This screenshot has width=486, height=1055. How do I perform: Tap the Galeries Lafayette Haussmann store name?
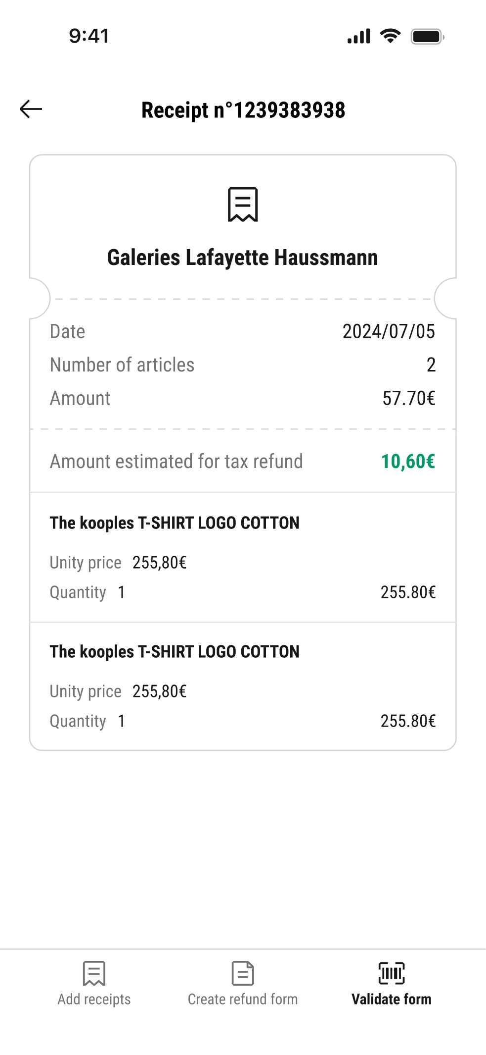[243, 258]
